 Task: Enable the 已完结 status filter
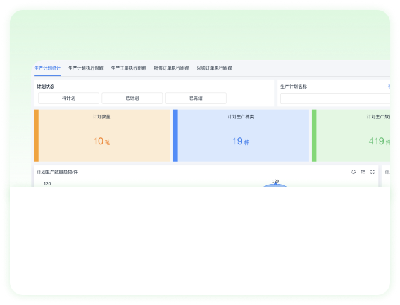(196, 98)
